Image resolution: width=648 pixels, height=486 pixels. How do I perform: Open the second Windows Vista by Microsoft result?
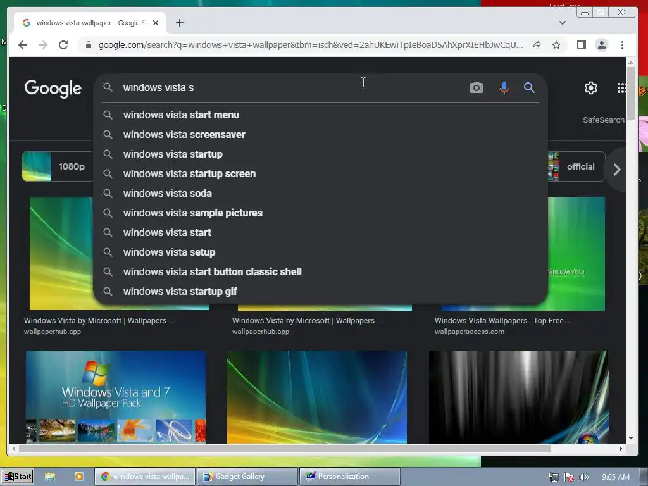[308, 321]
